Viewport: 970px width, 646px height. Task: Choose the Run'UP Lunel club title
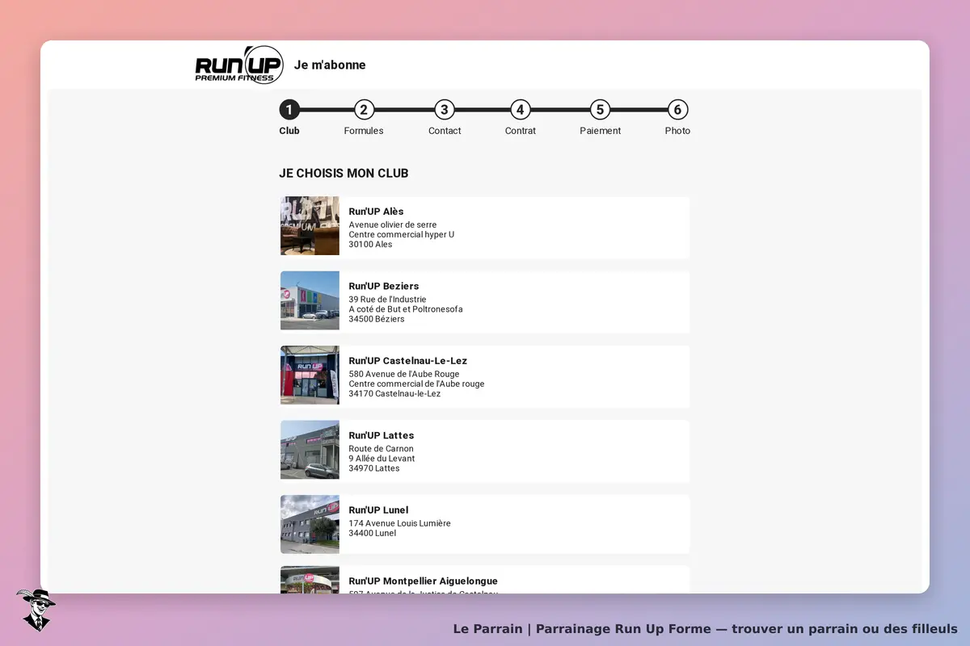click(378, 510)
